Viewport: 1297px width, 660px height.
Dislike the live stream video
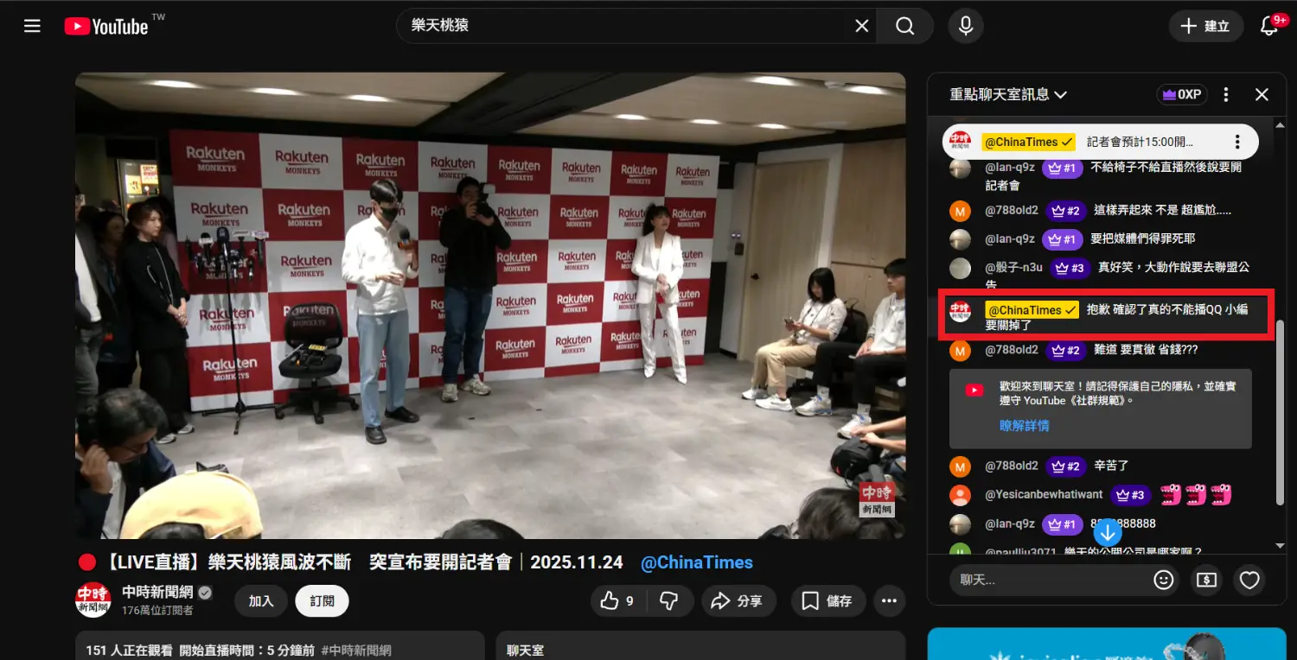[668, 601]
